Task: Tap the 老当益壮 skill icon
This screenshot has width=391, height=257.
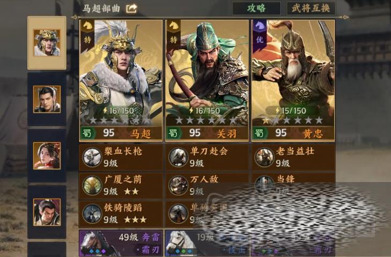Action: tap(264, 157)
